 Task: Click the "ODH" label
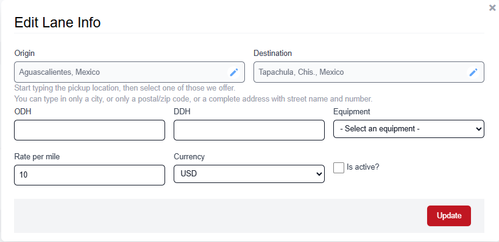pos(23,112)
